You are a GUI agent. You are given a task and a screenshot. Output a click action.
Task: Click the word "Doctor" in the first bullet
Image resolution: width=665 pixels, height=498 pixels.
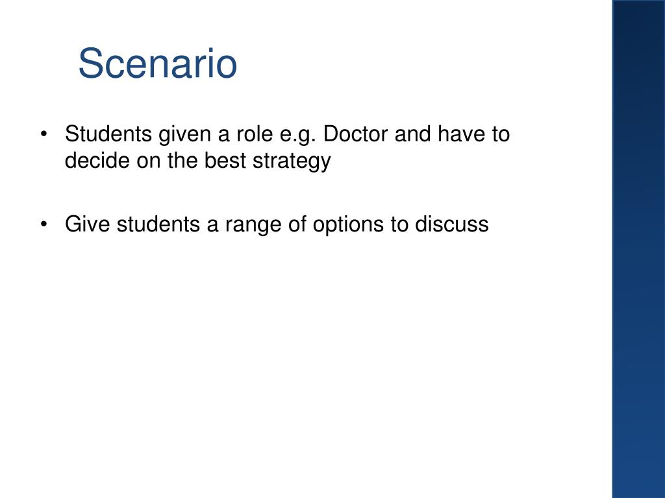pyautogui.click(x=355, y=134)
